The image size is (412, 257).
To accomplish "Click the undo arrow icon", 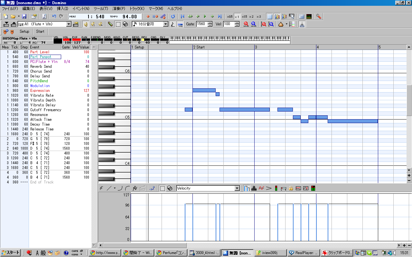I will point(54,16).
